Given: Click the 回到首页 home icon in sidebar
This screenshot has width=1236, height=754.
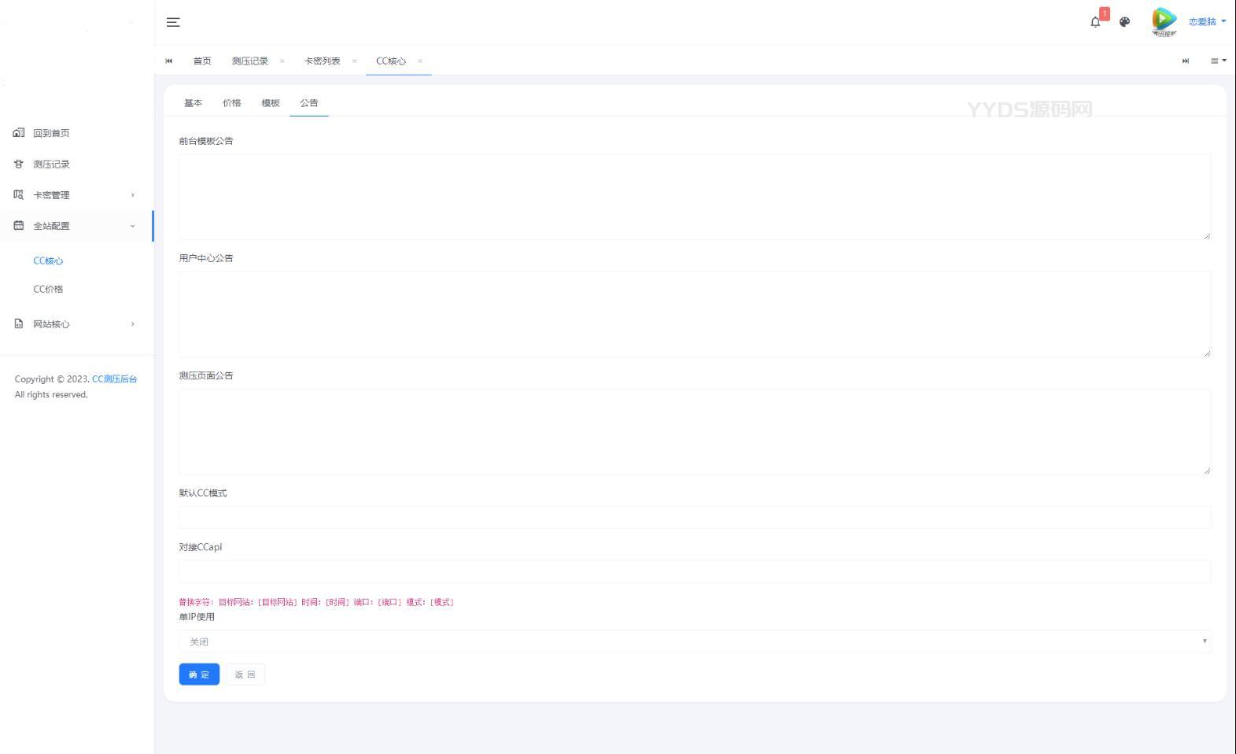Looking at the screenshot, I should coord(19,133).
